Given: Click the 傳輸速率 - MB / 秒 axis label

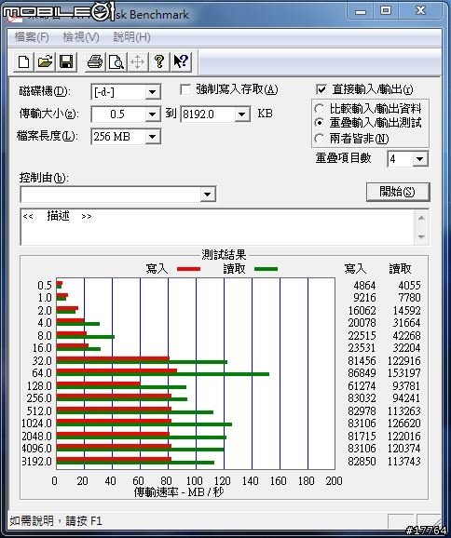Looking at the screenshot, I should 179,492.
